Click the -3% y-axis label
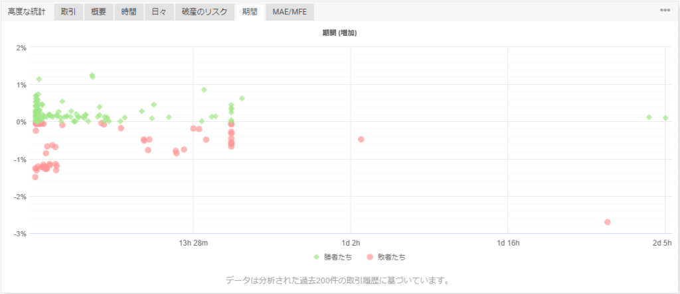Screen dimensions: 680x294 (21, 234)
